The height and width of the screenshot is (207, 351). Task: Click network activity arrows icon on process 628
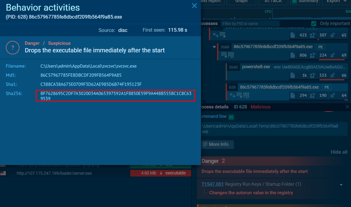pos(232,96)
